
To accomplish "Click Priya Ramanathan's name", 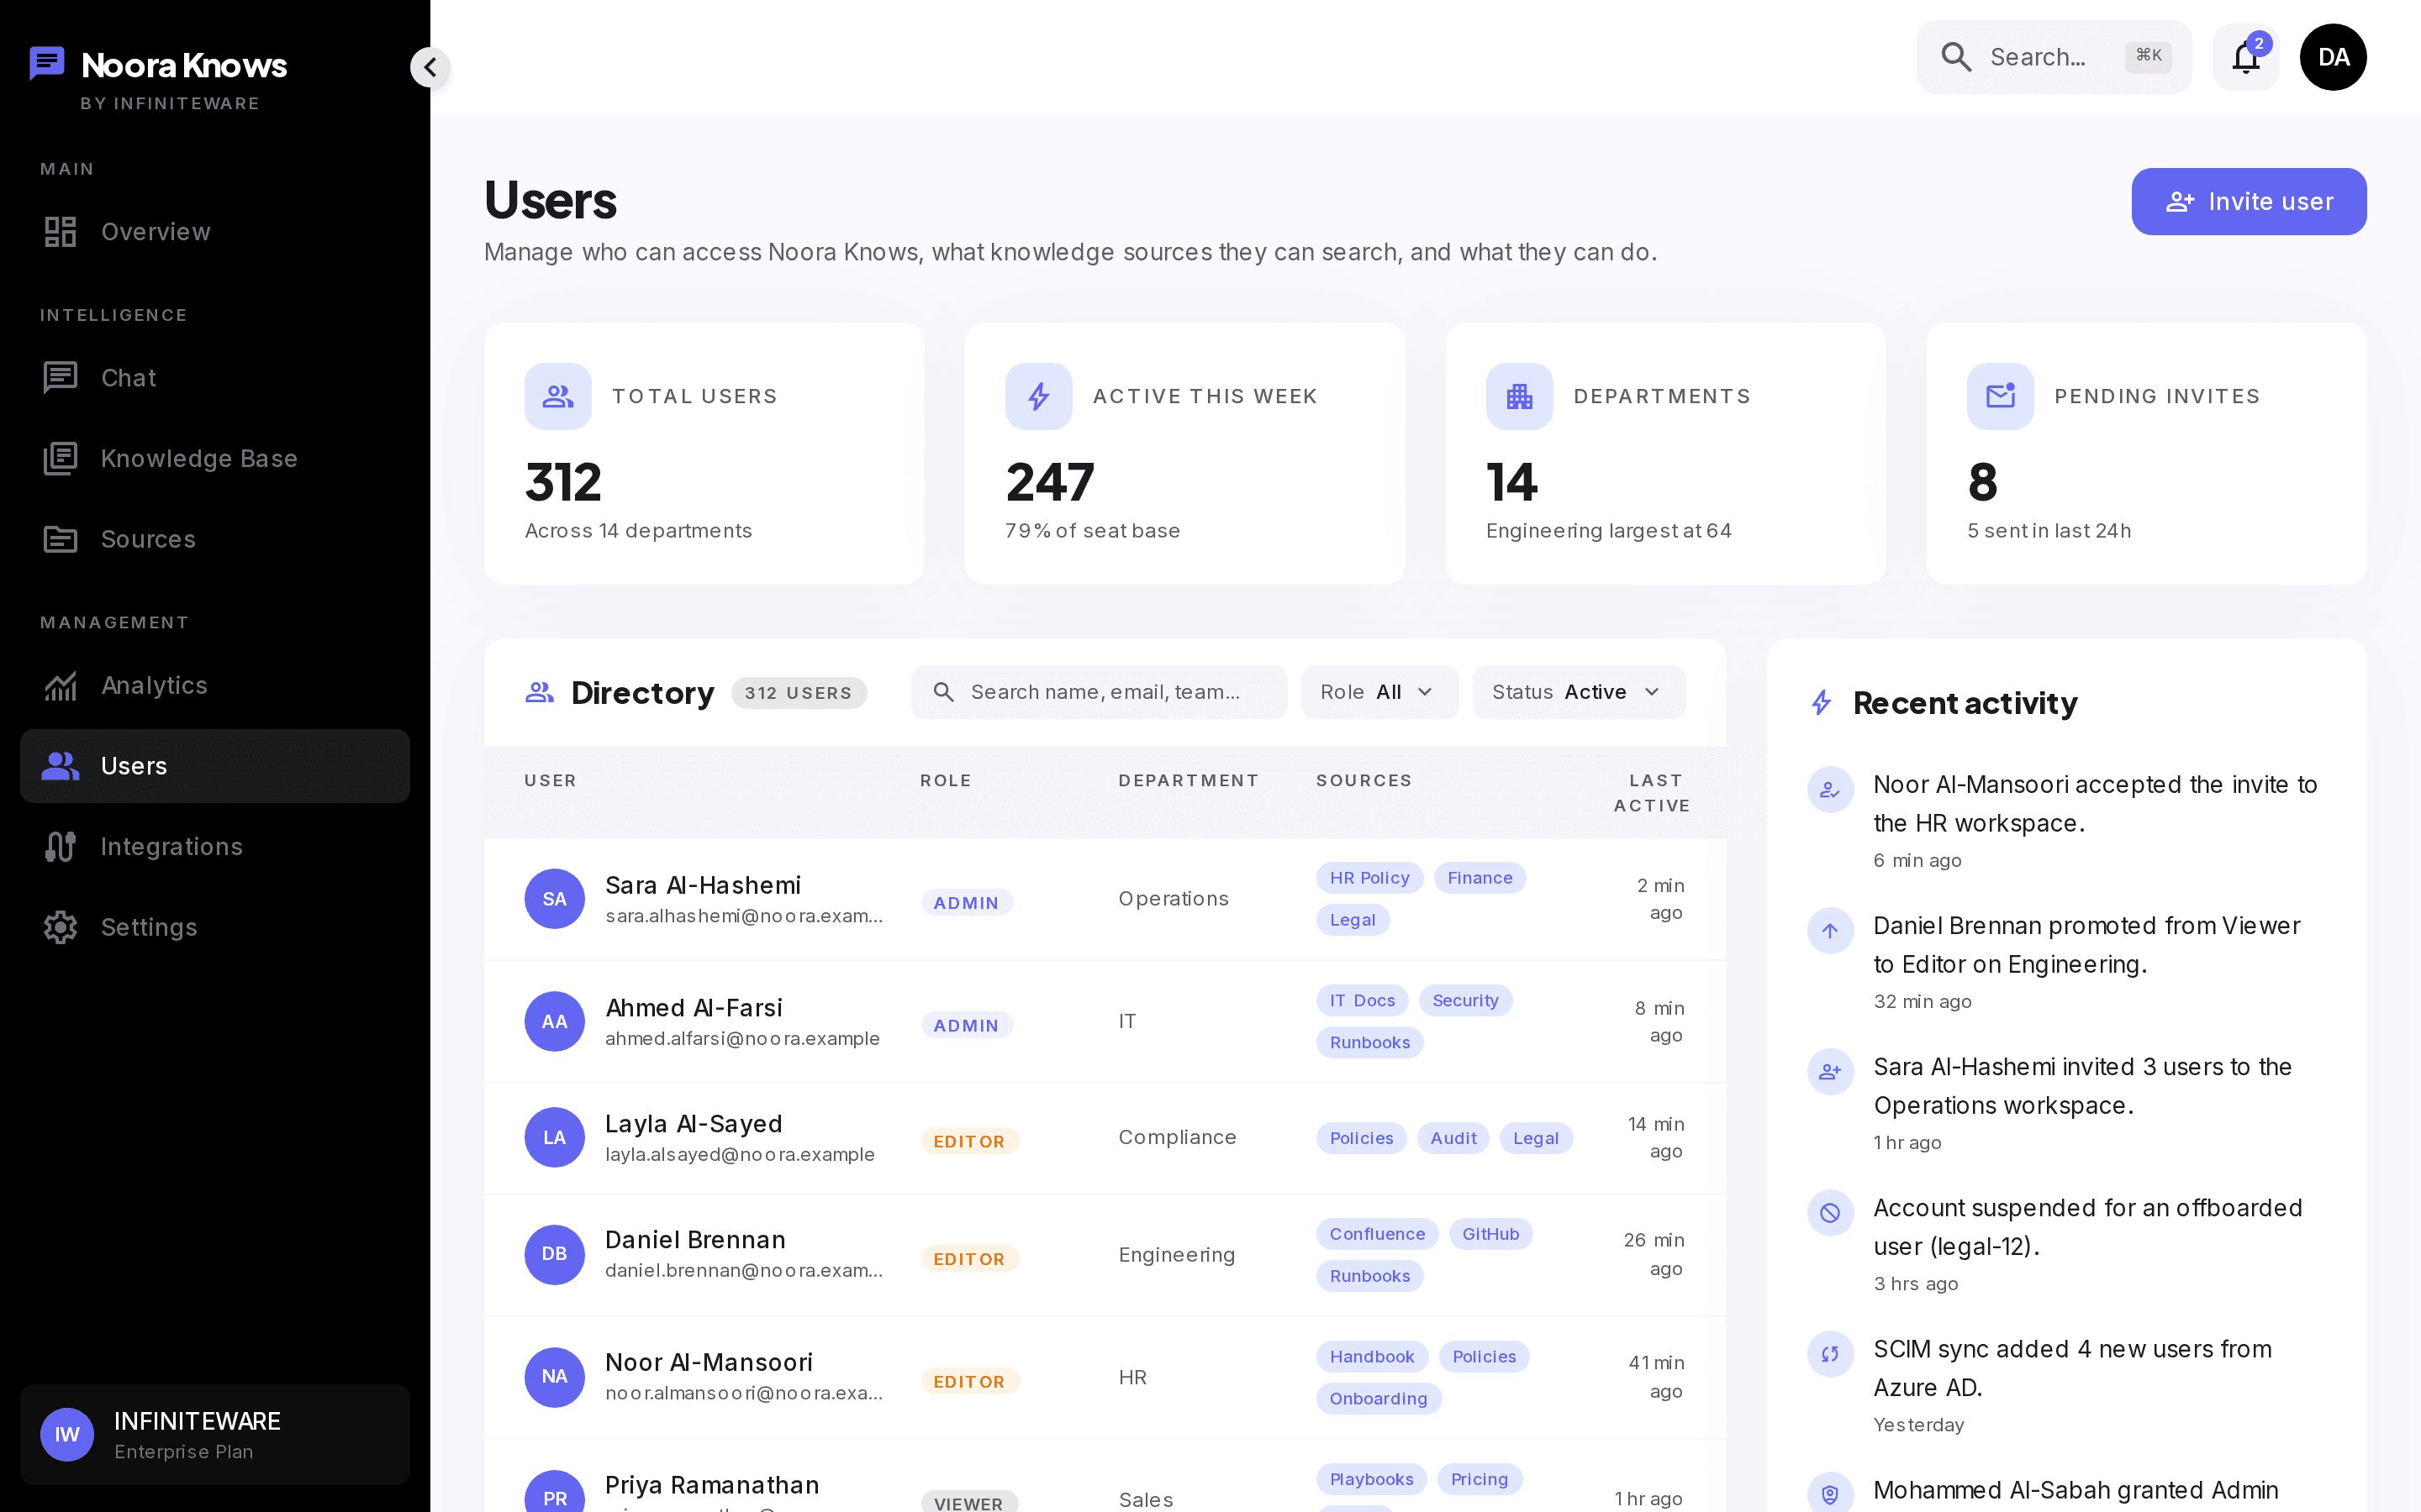I will [x=712, y=1485].
